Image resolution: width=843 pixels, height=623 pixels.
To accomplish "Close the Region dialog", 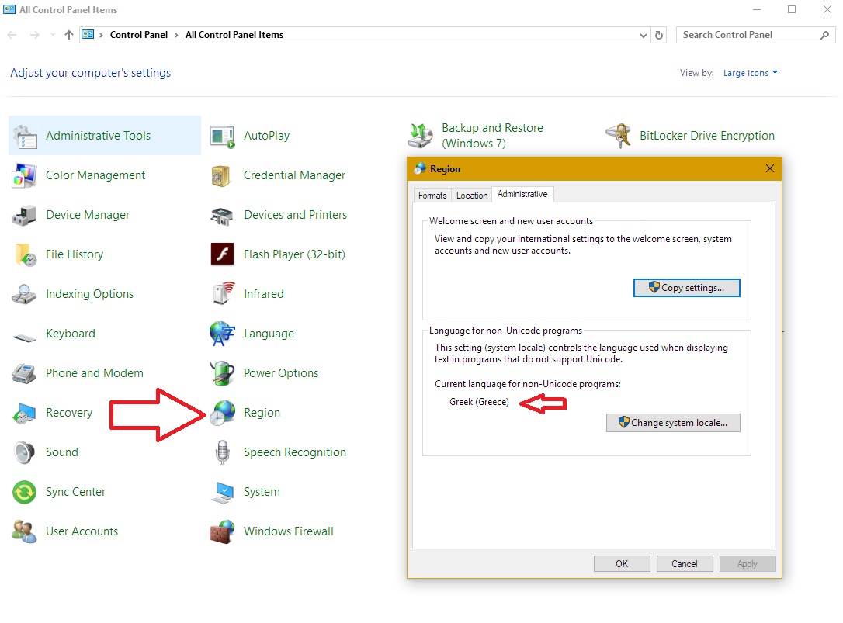I will pyautogui.click(x=770, y=169).
